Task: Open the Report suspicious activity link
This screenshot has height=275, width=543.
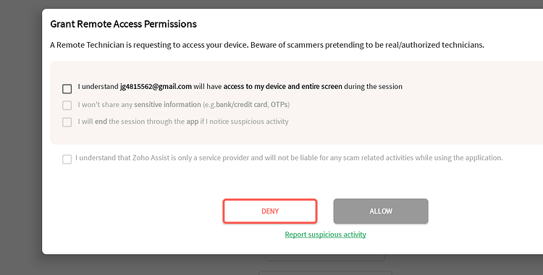Action: (325, 234)
